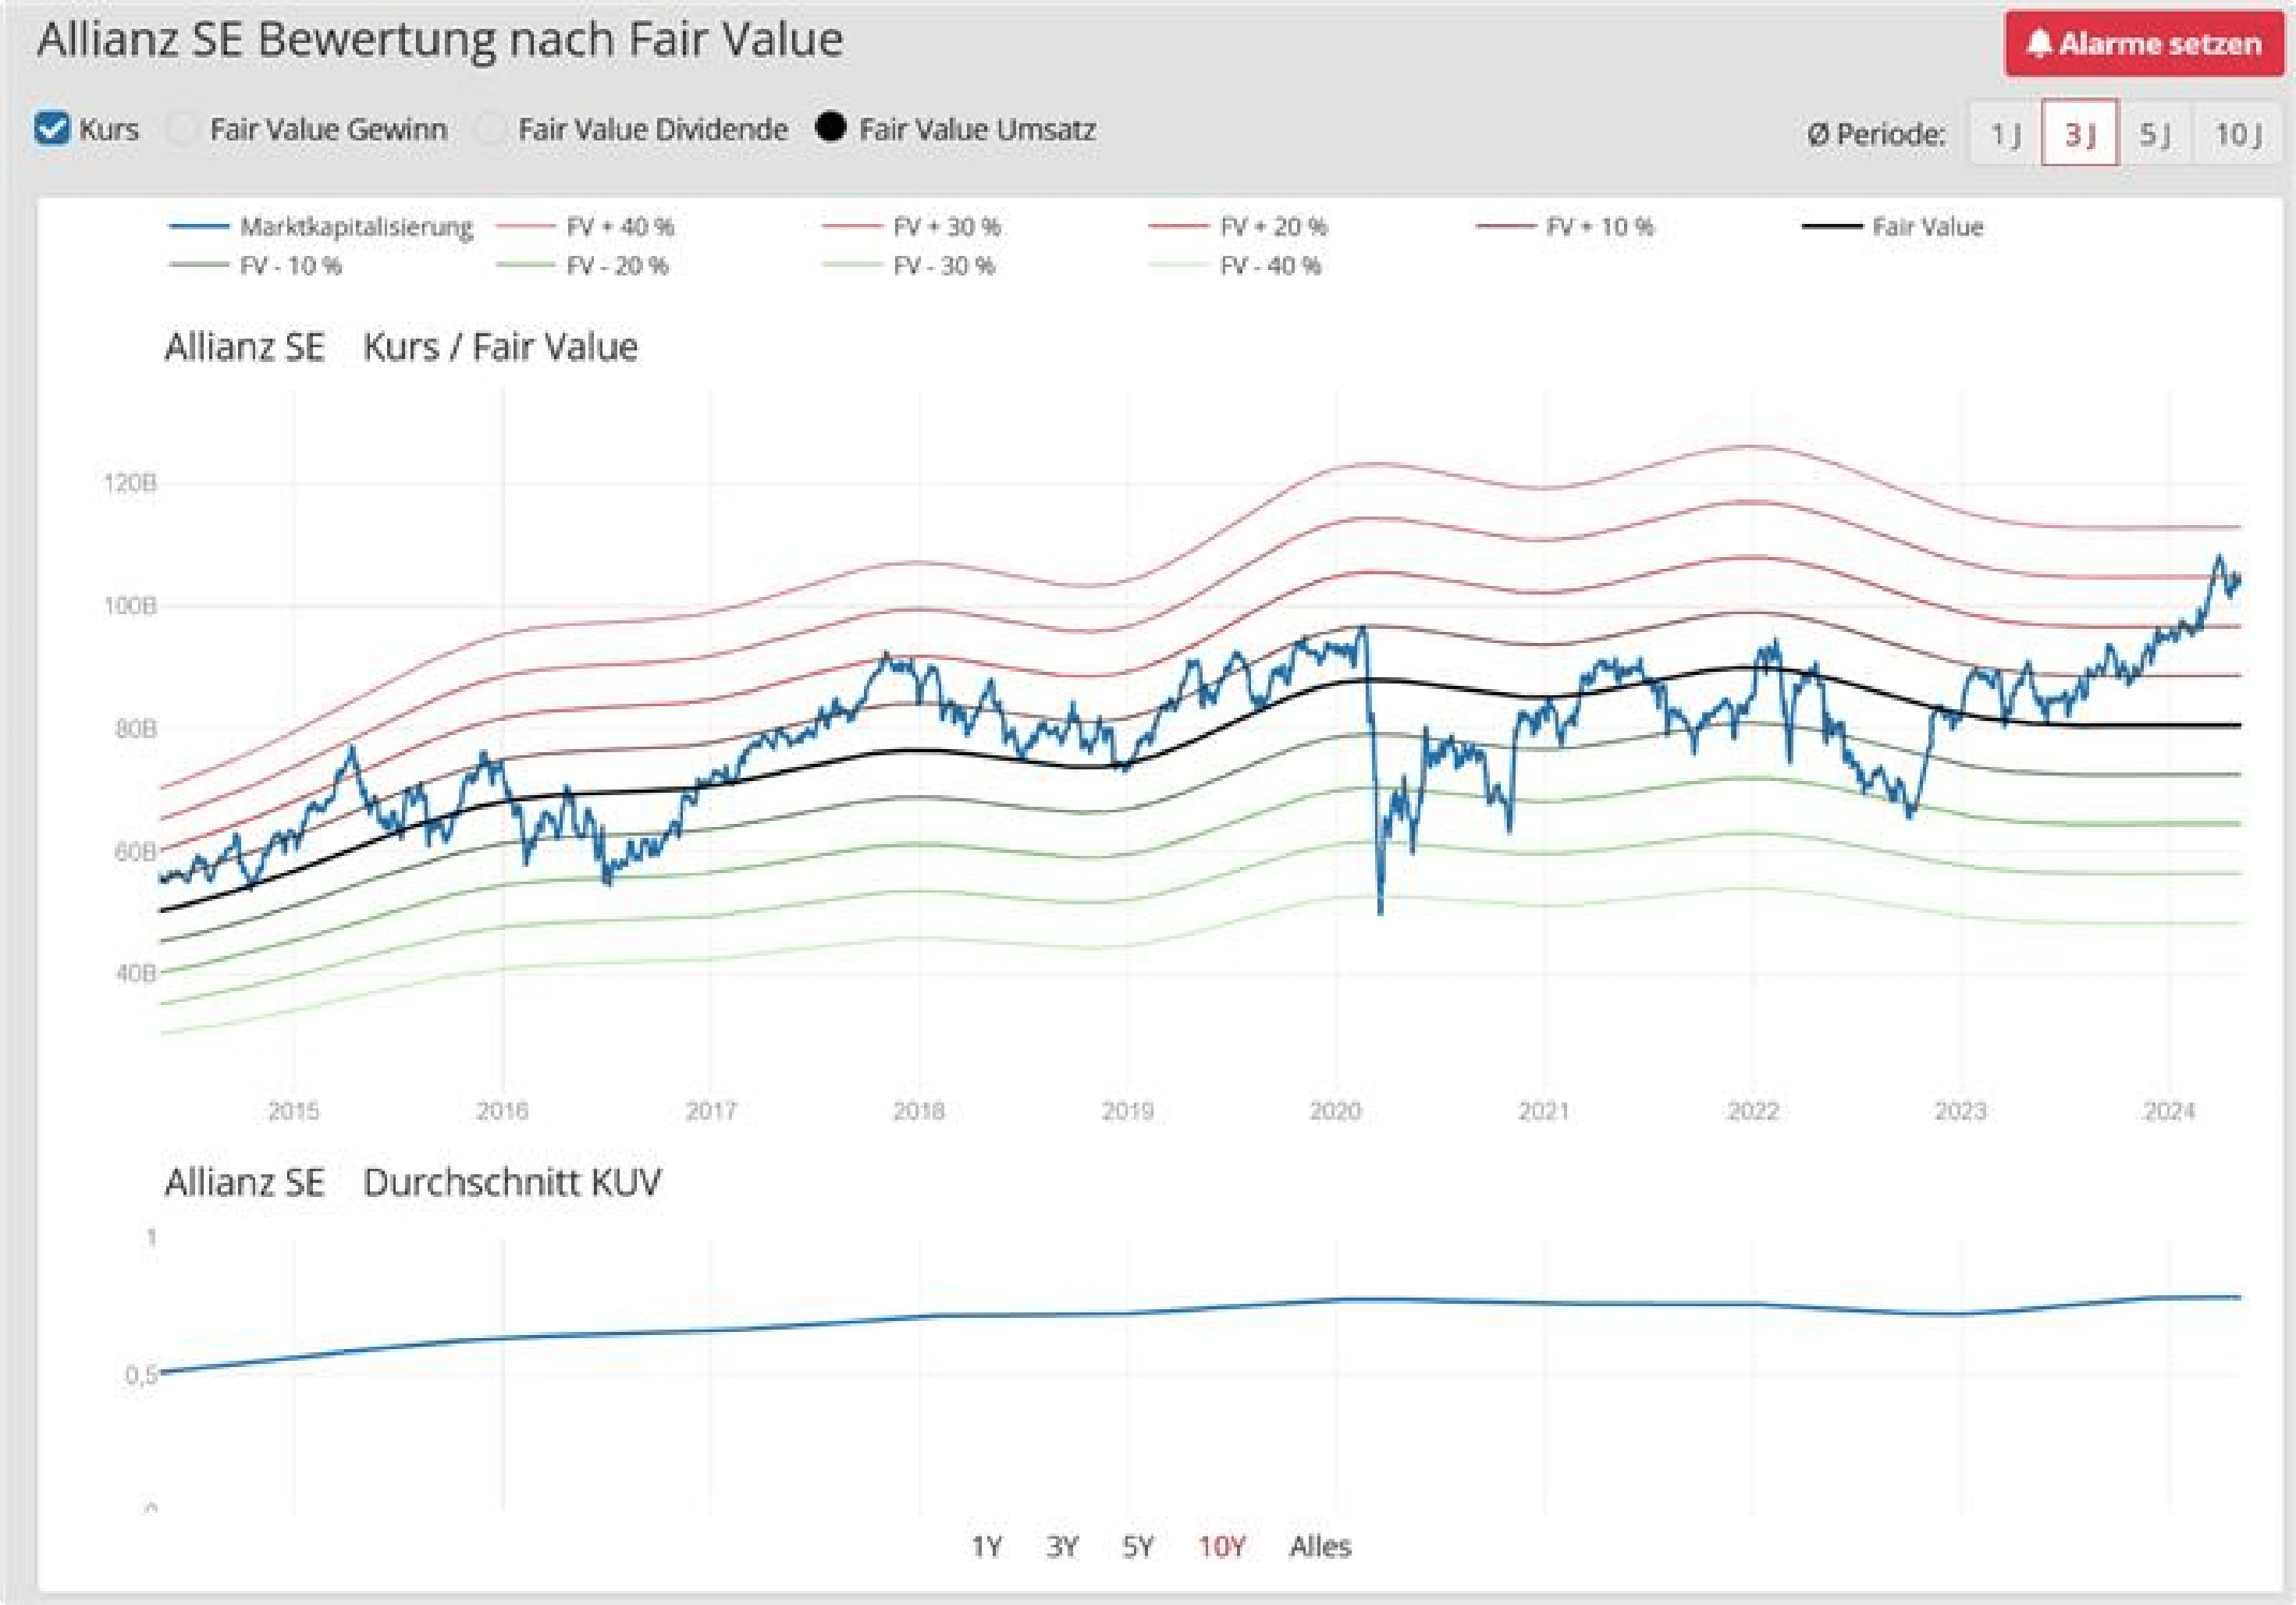This screenshot has width=2296, height=1605.
Task: Switch average period to 5 J
Action: point(2155,133)
